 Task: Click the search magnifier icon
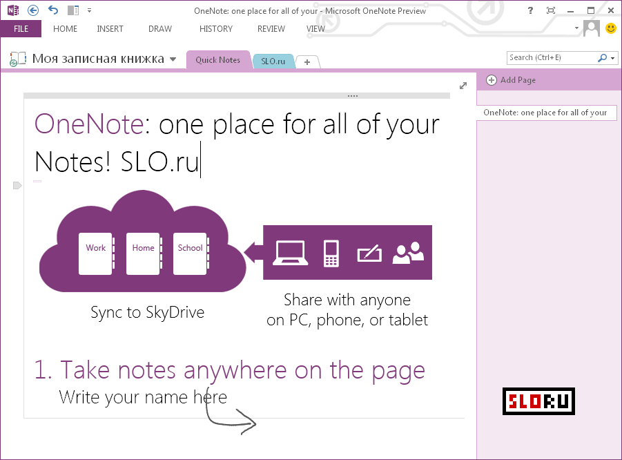click(x=602, y=58)
